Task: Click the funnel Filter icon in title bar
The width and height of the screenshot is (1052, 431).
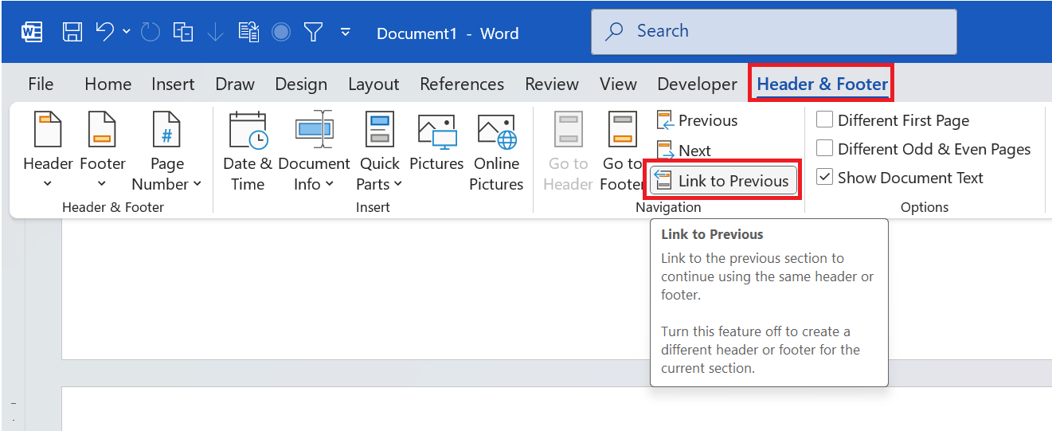Action: coord(314,33)
